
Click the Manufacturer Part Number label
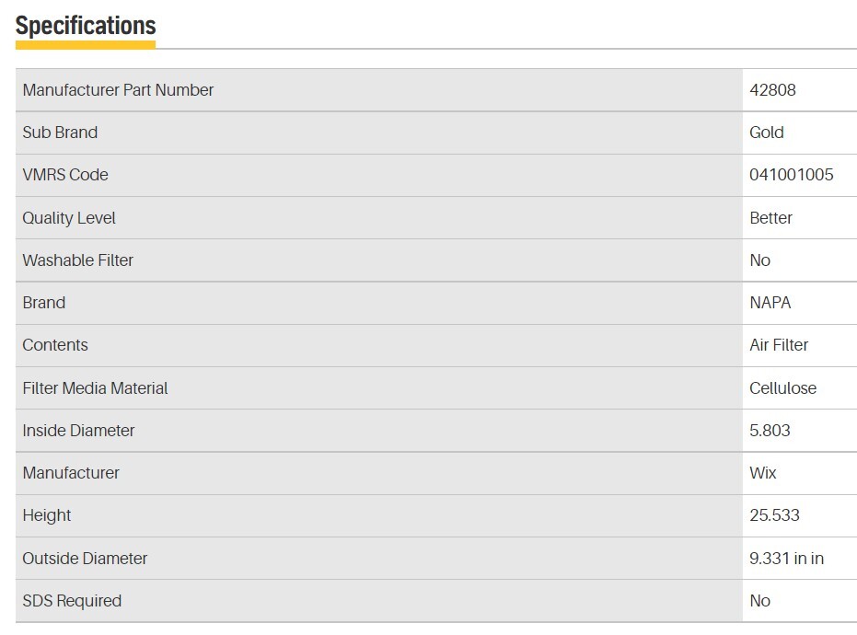click(x=118, y=90)
